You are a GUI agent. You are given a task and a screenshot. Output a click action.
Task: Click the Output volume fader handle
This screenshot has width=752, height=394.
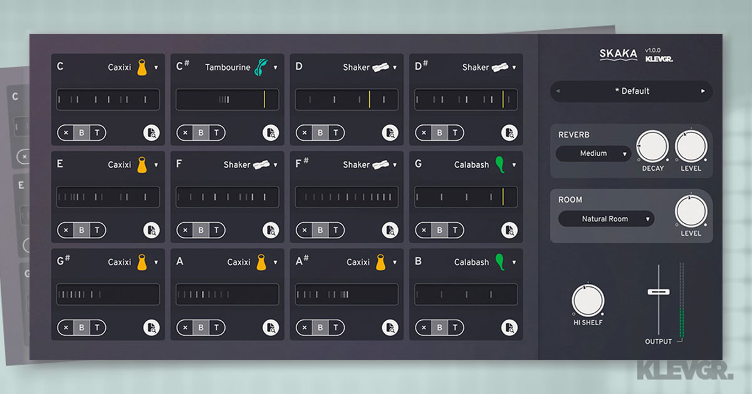(x=658, y=291)
